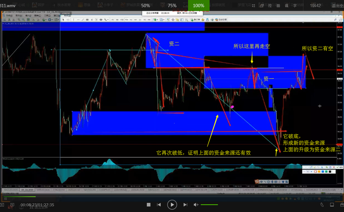
Task: Click the crop-screen icon beside 控
Action: (x=253, y=6)
